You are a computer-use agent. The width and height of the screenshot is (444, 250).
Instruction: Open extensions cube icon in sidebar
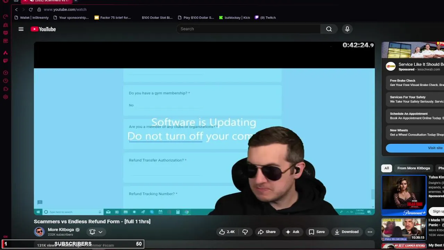pos(6,89)
